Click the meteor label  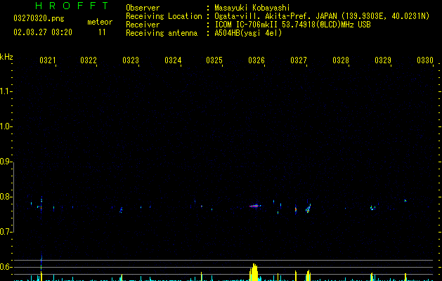point(100,22)
